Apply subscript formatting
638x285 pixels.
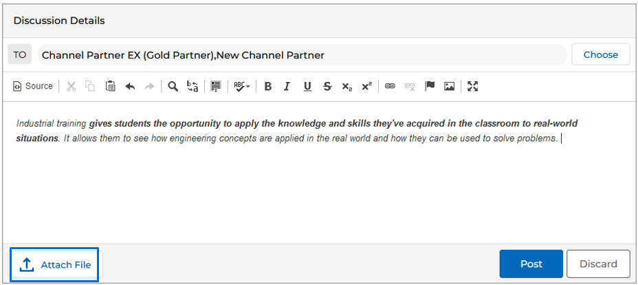click(346, 86)
